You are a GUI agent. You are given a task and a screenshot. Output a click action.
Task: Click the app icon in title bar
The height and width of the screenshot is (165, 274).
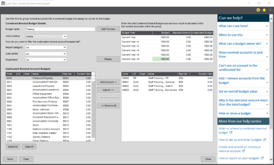3,3
